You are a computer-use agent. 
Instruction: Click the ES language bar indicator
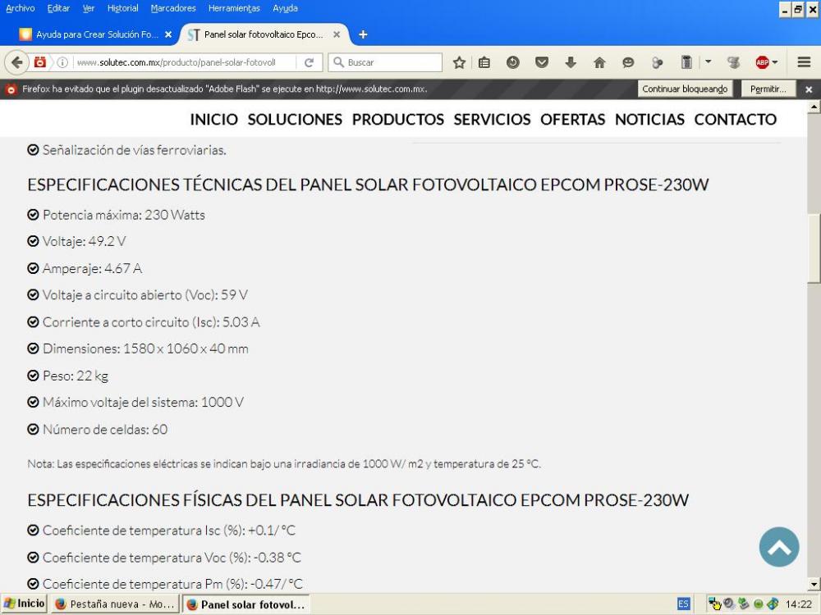[683, 604]
